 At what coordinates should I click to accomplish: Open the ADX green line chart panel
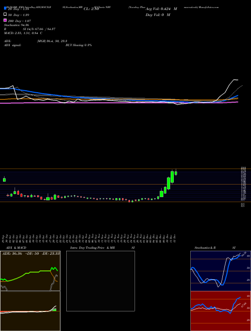[30, 271]
